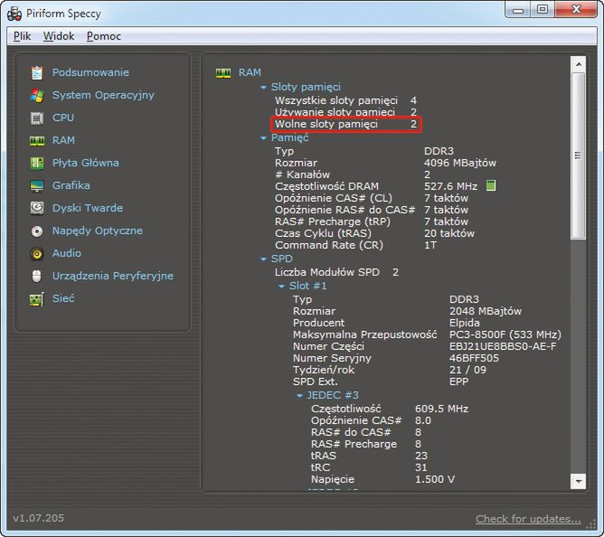Collapse the Pamięć section

[263, 138]
